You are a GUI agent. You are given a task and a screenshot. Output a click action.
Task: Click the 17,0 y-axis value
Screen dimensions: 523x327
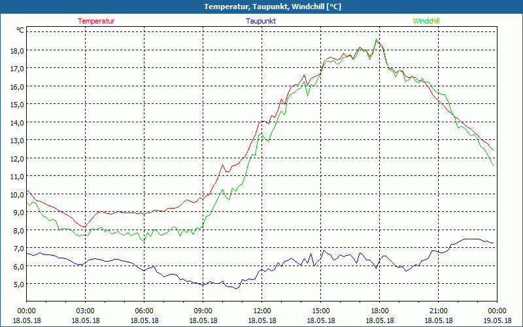[18, 69]
